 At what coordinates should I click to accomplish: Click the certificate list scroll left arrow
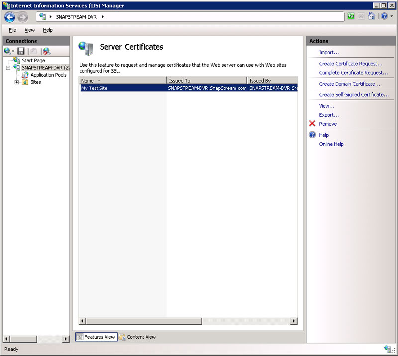[82, 321]
